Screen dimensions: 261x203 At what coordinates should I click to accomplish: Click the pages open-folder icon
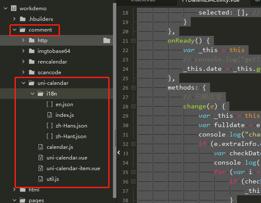tap(23, 200)
